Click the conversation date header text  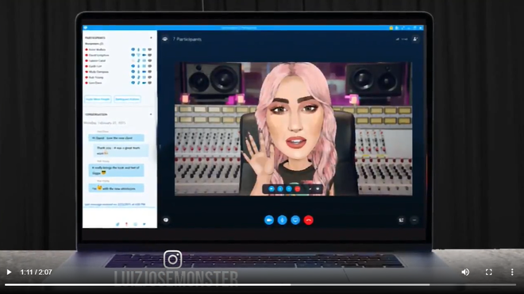[105, 122]
